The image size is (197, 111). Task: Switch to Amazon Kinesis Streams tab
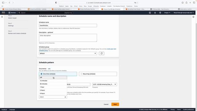pyautogui.click(x=12, y=9)
